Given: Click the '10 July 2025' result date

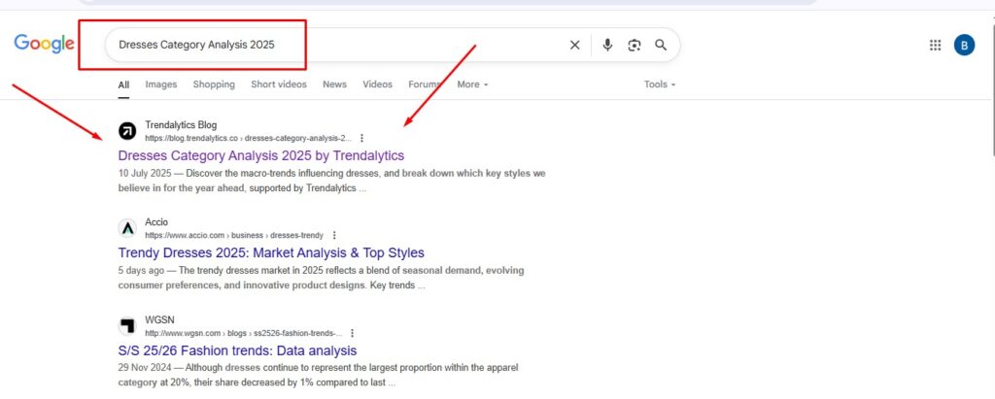Looking at the screenshot, I should point(145,173).
